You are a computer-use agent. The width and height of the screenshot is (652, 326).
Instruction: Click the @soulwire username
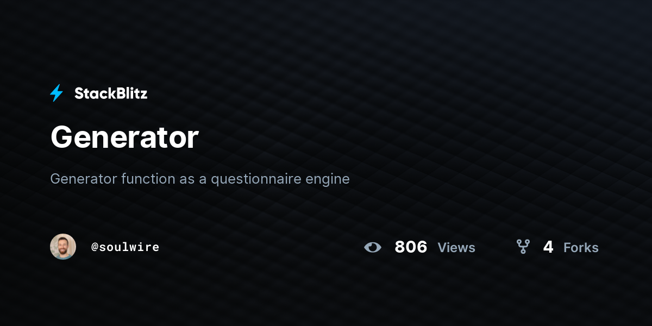tap(125, 247)
